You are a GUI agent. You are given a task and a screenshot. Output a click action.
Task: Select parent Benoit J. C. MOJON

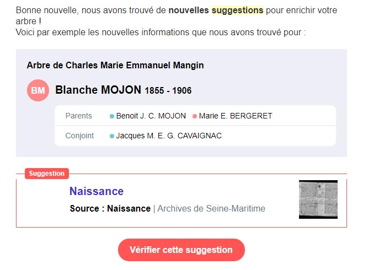click(x=151, y=116)
